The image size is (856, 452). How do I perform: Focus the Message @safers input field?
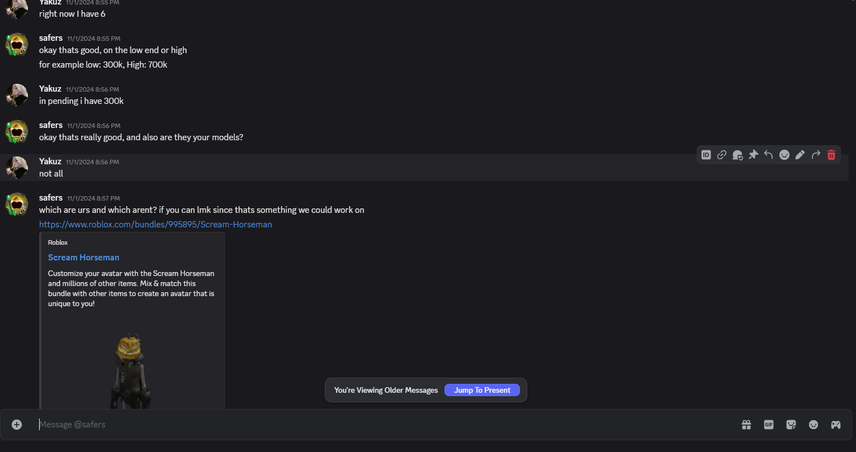pos(335,425)
